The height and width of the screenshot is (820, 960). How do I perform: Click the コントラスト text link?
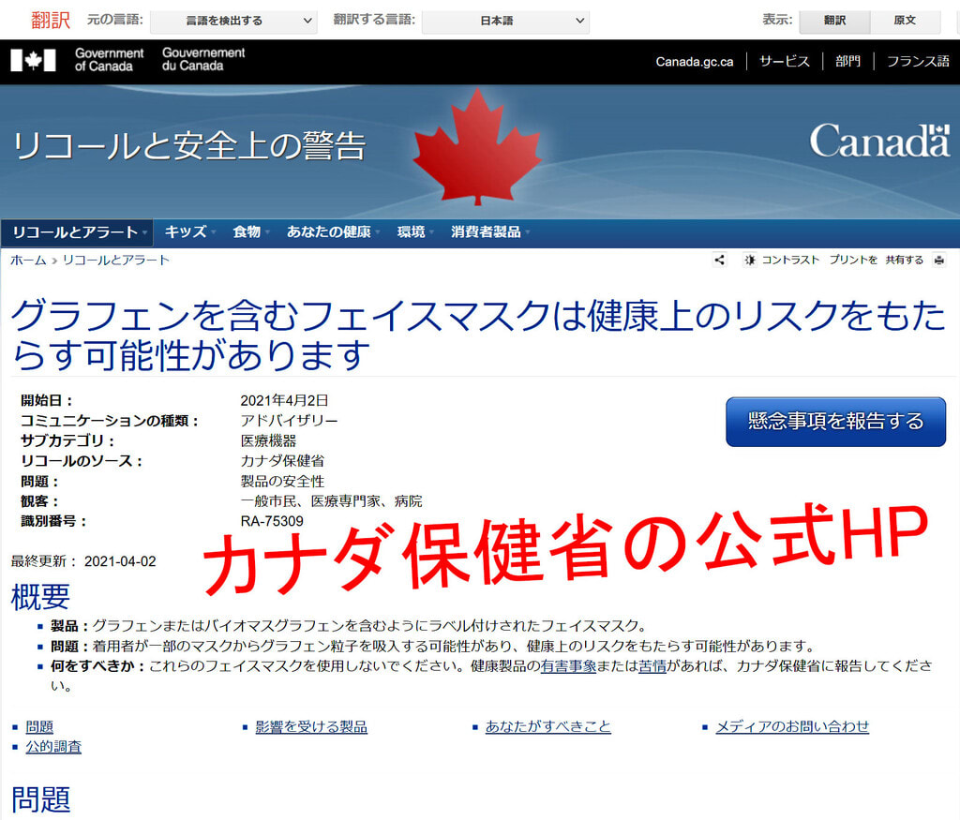point(790,261)
